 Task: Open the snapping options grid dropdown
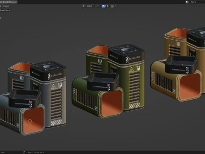coord(107,6)
